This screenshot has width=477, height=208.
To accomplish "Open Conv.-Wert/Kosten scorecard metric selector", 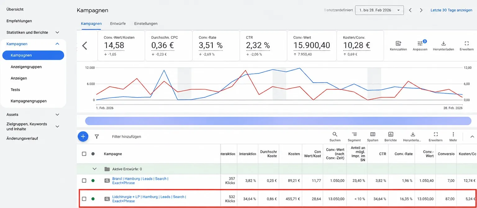I will click(119, 37).
